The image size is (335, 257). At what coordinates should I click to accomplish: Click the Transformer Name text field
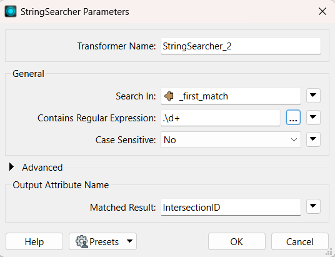click(241, 46)
